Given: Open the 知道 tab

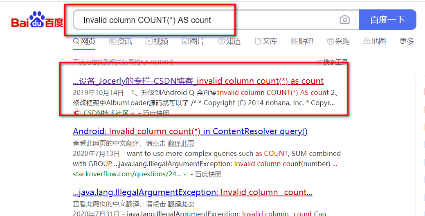Looking at the screenshot, I should click(x=229, y=41).
